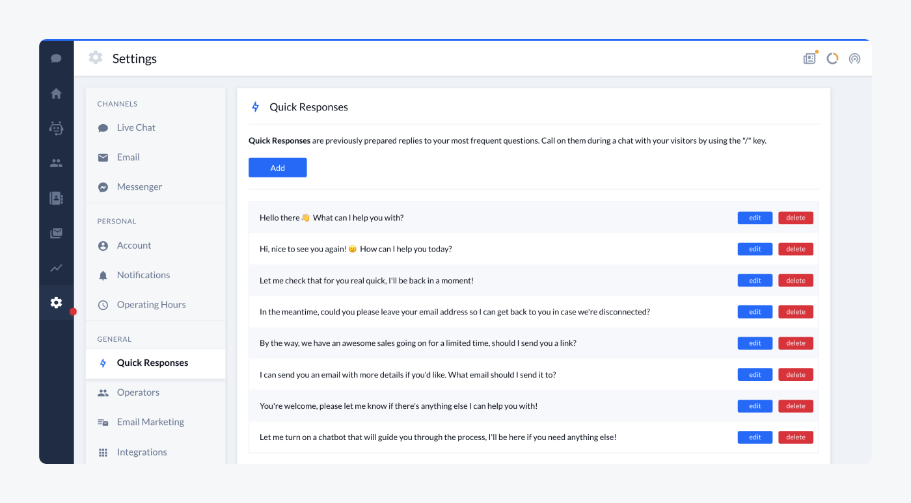Open the news feed icon with orange dot
Screen dimensions: 911x503
[x=809, y=58]
